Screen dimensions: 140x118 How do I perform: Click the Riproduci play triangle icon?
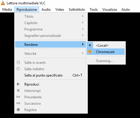click(x=18, y=84)
